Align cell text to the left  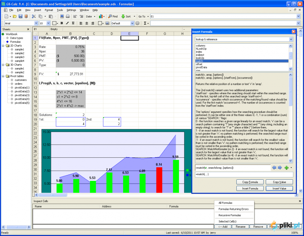point(81,23)
